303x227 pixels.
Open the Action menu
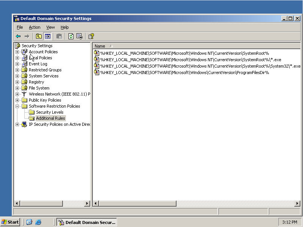(34, 27)
